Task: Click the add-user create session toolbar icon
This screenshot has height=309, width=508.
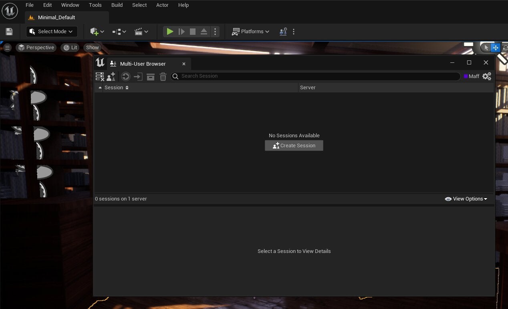Action: (x=111, y=76)
